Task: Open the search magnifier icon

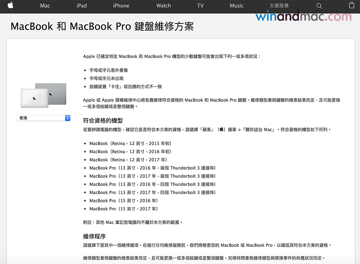Action: tap(319, 6)
